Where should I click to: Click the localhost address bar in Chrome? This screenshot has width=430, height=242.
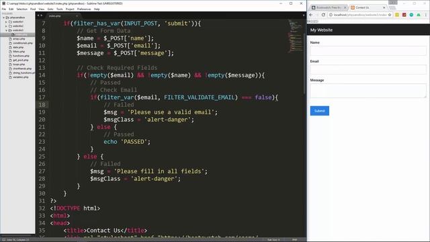(360, 15)
